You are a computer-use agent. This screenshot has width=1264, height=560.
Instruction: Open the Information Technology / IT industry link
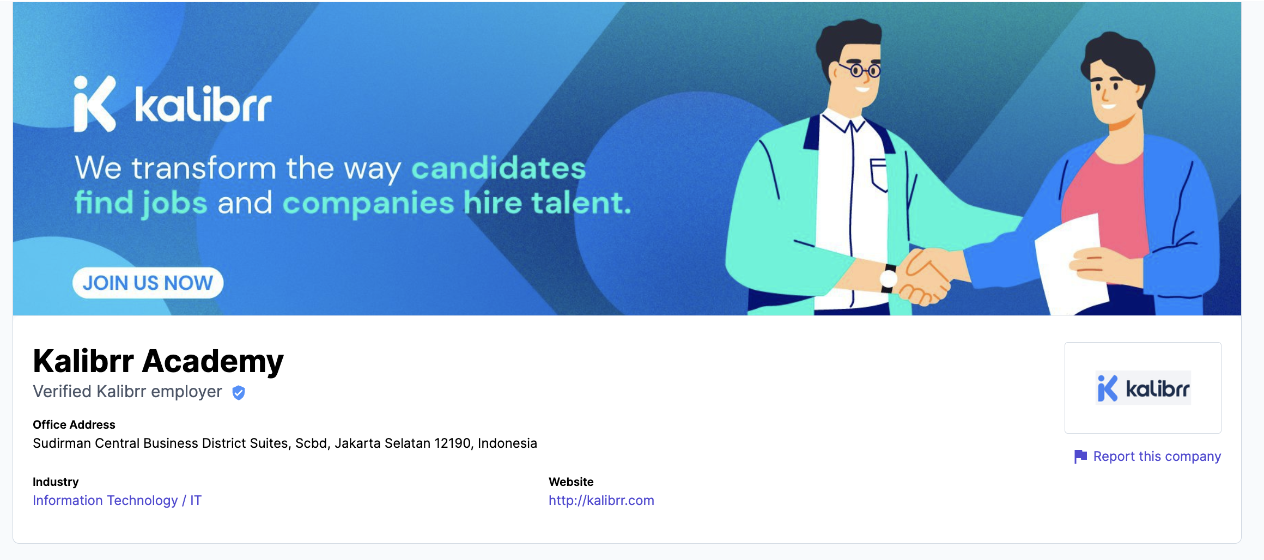[117, 500]
